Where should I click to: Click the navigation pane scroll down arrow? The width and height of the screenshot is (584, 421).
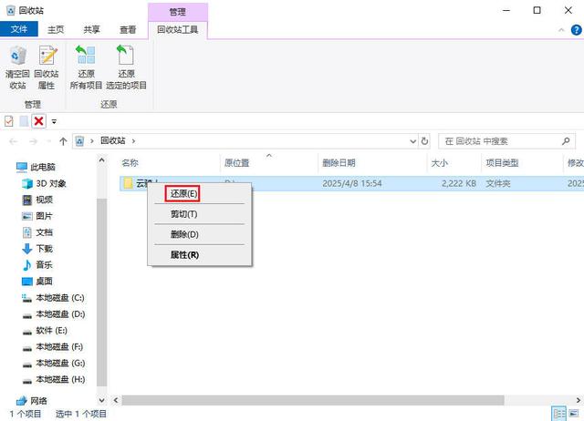(101, 400)
